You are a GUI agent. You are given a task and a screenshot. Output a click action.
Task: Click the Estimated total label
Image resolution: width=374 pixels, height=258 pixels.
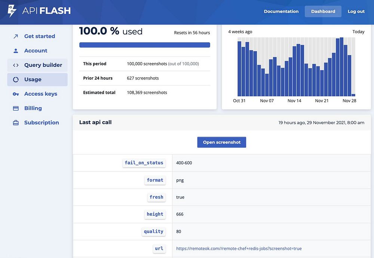coord(99,93)
